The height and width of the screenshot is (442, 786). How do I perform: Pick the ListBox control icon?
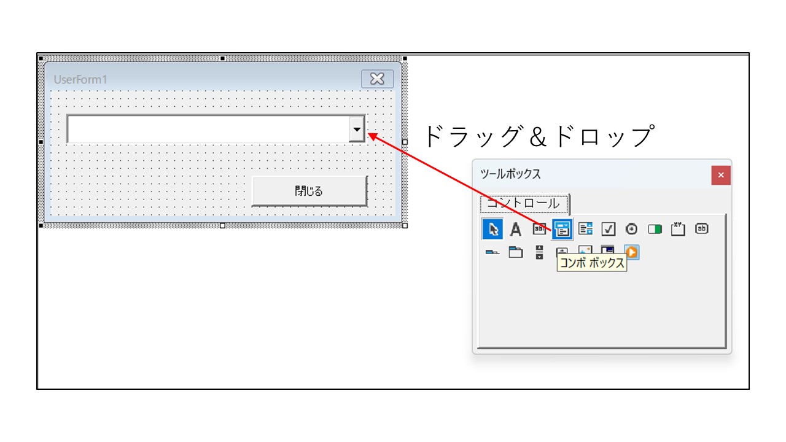point(586,229)
